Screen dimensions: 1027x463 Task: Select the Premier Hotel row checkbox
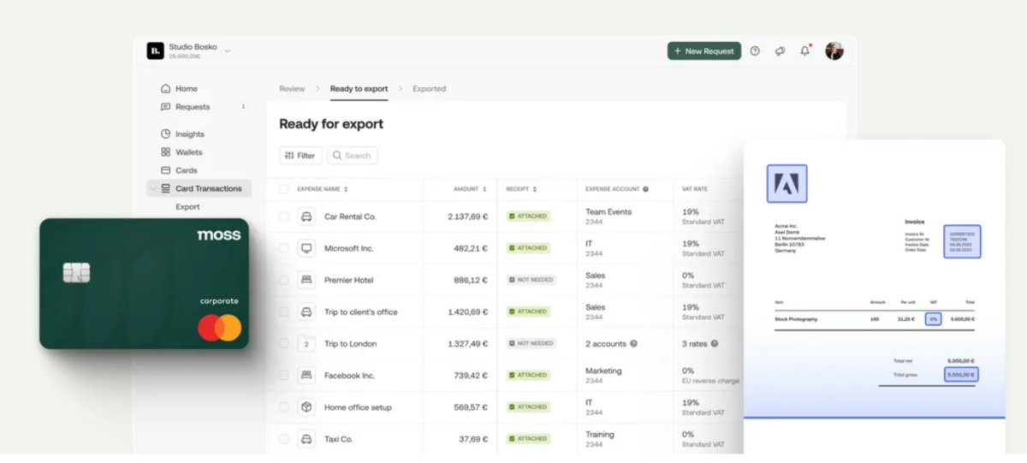click(284, 280)
